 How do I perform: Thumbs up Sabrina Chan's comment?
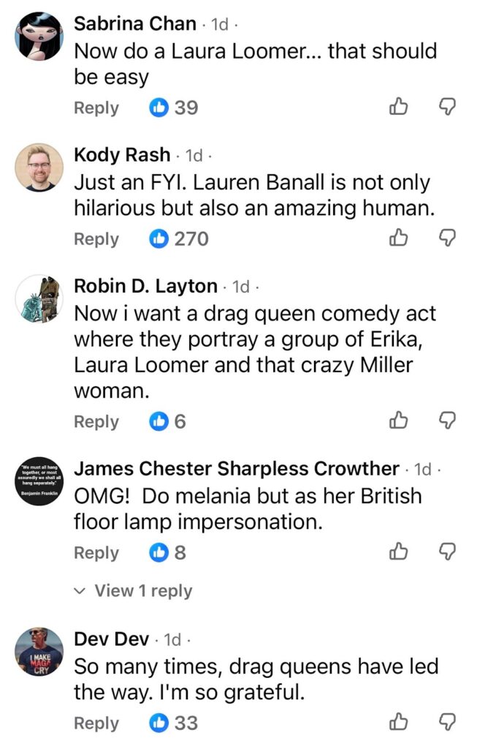tap(398, 108)
